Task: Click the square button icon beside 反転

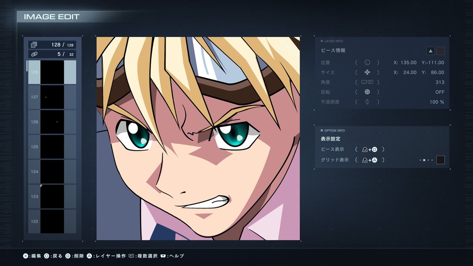Action: [367, 92]
